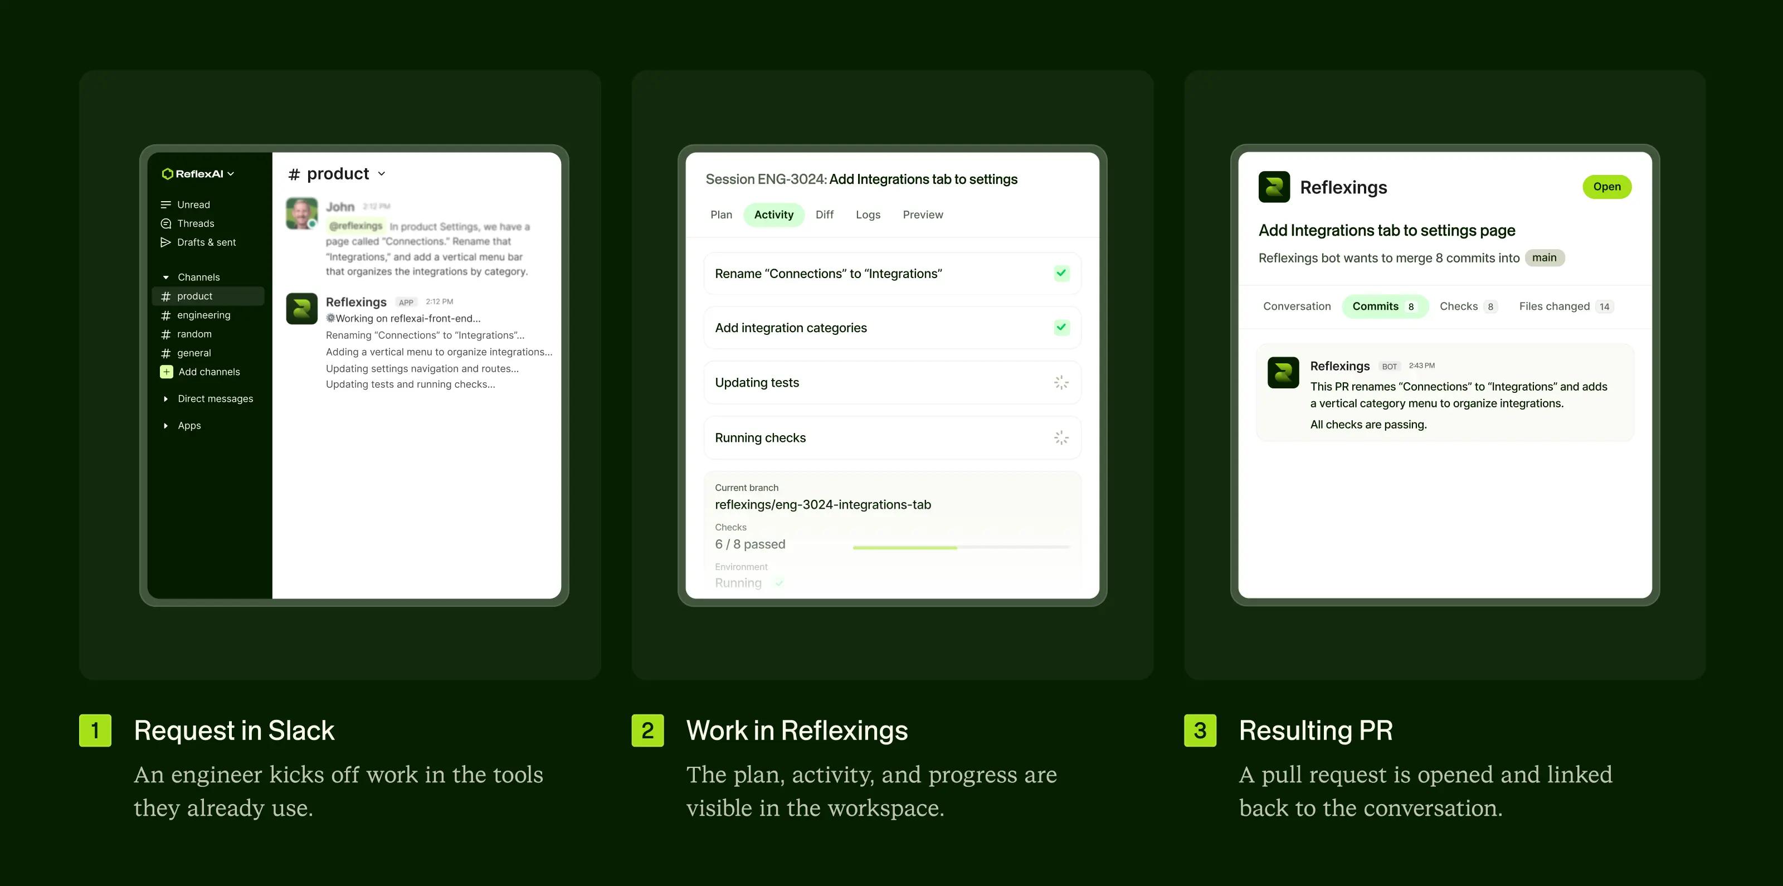Click the Reflexings sender name in Slack
Screen dimensions: 1783x886
pos(356,302)
